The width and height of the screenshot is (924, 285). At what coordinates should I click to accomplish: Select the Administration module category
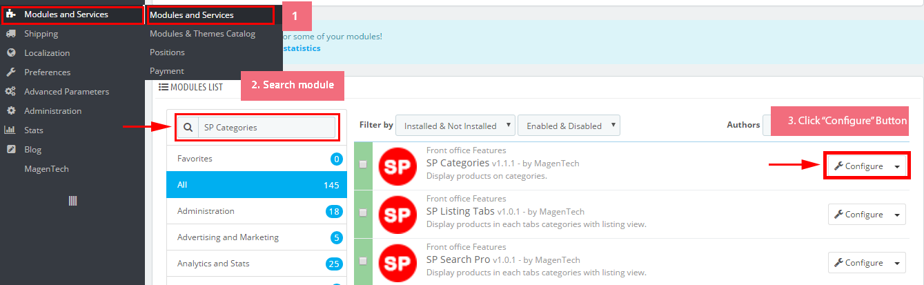pos(257,211)
